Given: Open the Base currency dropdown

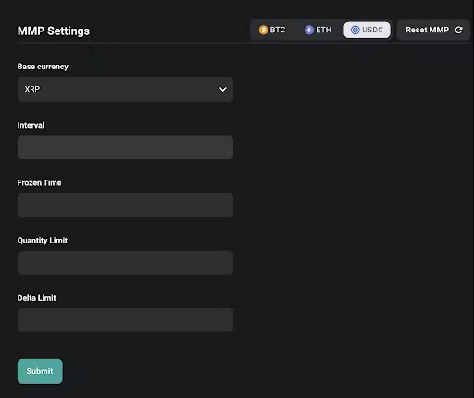Looking at the screenshot, I should point(125,89).
